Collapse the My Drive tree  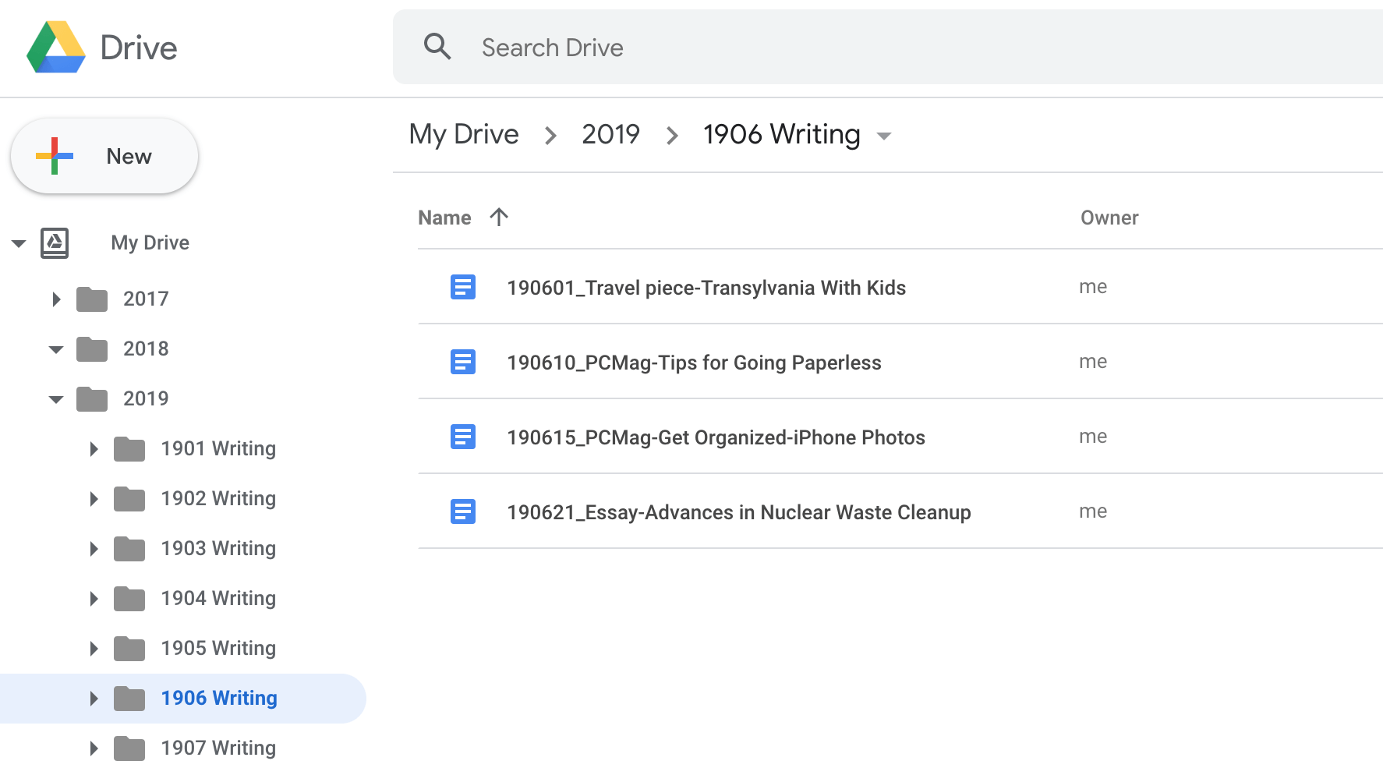click(19, 243)
